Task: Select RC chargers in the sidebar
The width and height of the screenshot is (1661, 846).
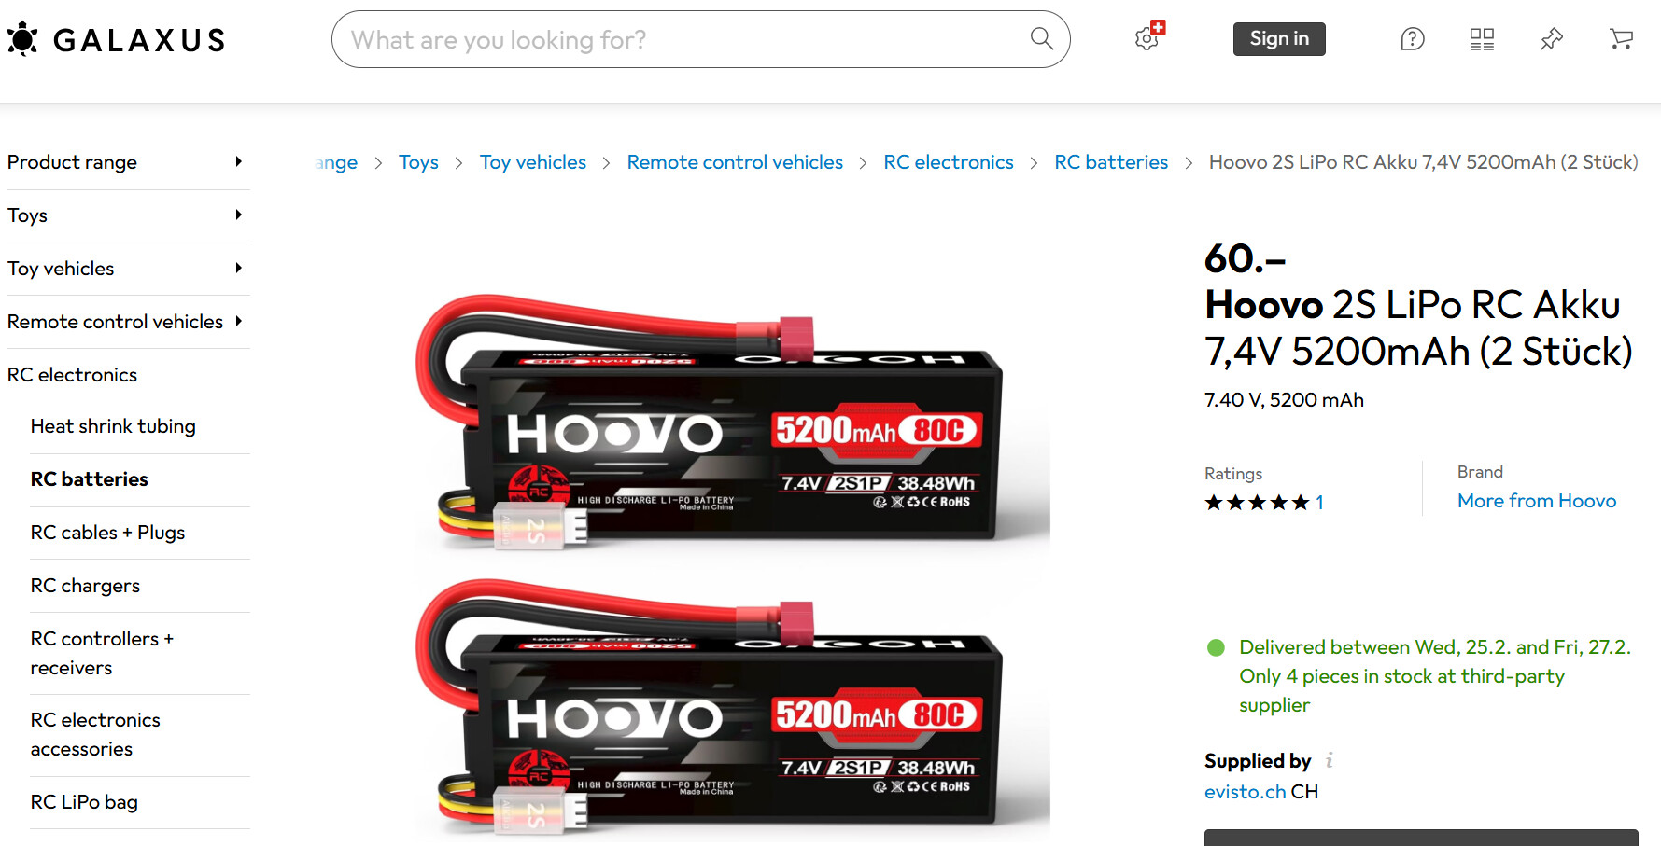Action: pyautogui.click(x=85, y=586)
